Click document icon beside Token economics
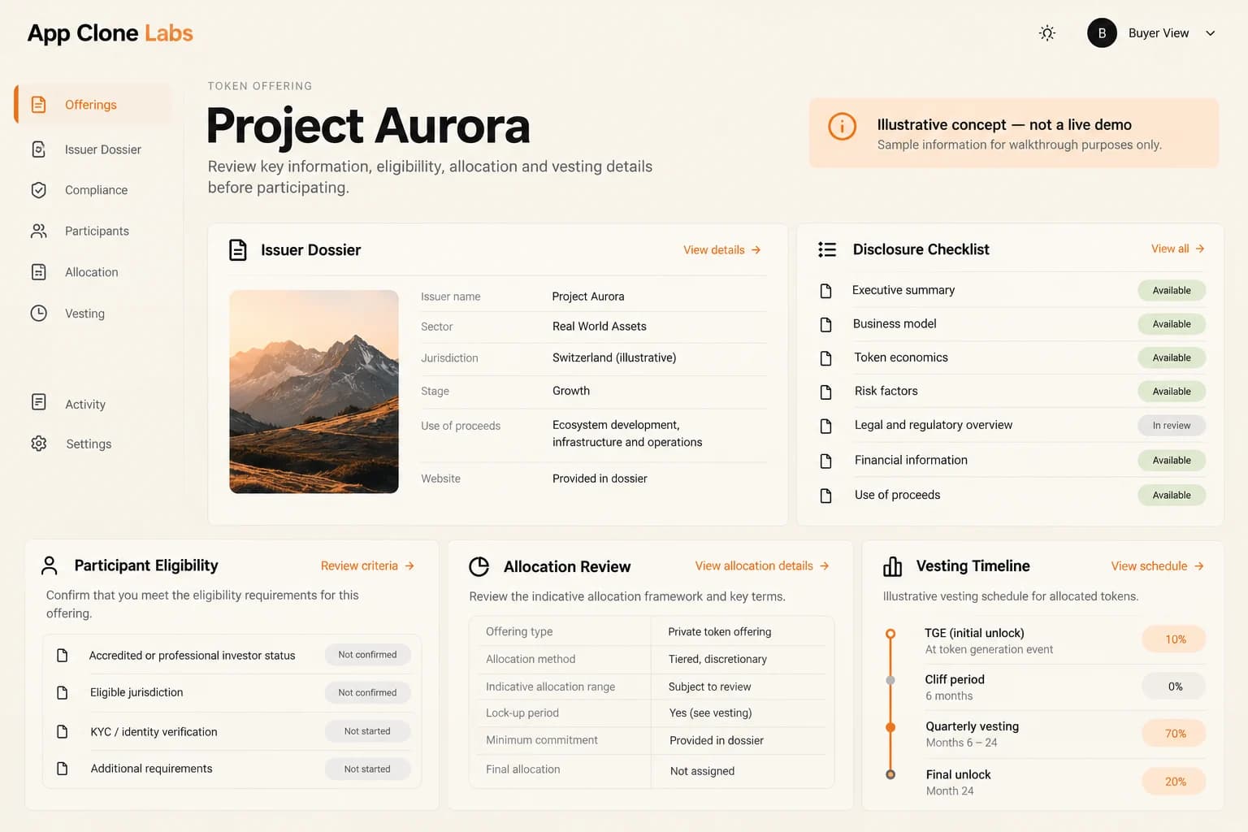 [825, 358]
